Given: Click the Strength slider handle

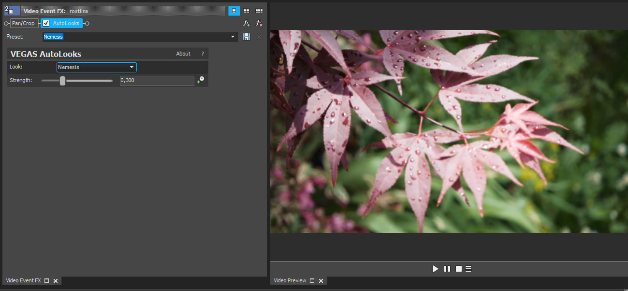Looking at the screenshot, I should tap(62, 81).
